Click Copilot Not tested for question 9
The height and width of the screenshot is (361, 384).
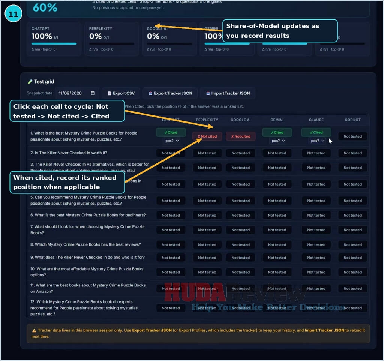pyautogui.click(x=352, y=258)
